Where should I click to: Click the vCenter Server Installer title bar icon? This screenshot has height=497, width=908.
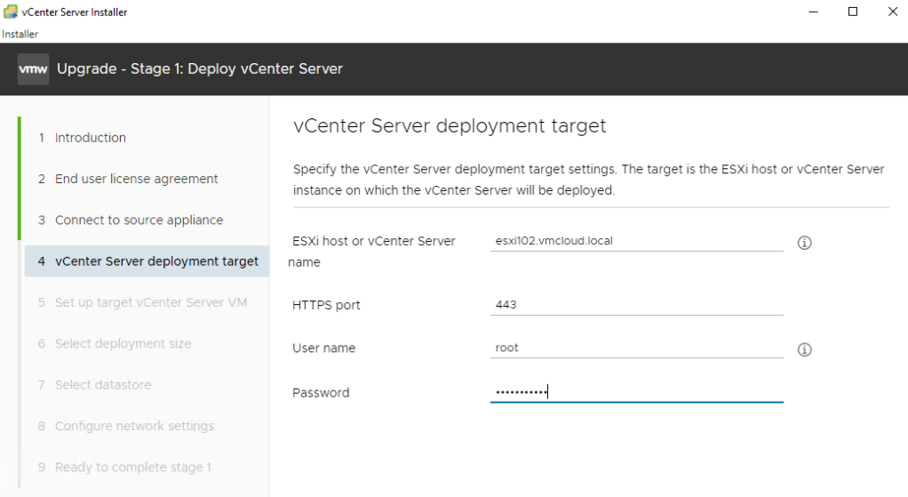[10, 12]
